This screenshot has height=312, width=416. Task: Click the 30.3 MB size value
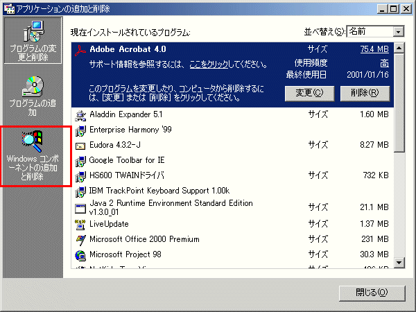pyautogui.click(x=374, y=254)
